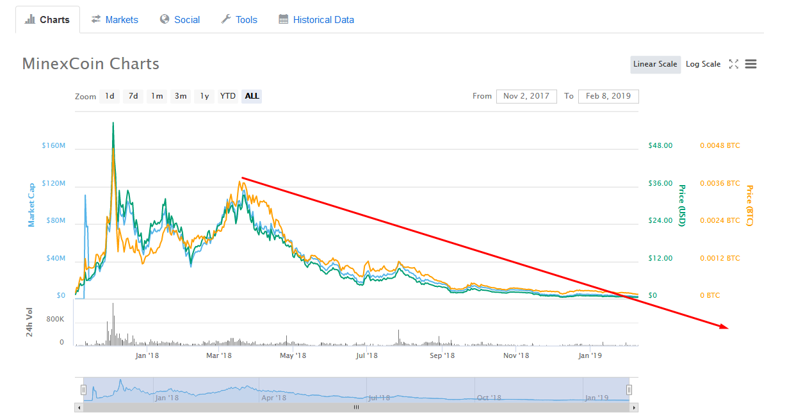Enable Linear Scale
The height and width of the screenshot is (415, 787).
pyautogui.click(x=655, y=64)
